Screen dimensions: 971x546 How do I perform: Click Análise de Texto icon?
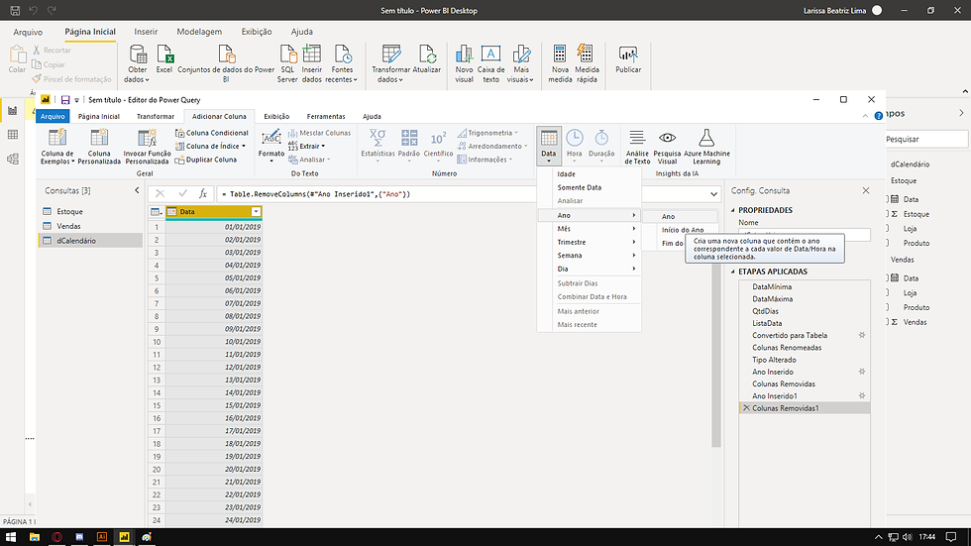pyautogui.click(x=636, y=138)
